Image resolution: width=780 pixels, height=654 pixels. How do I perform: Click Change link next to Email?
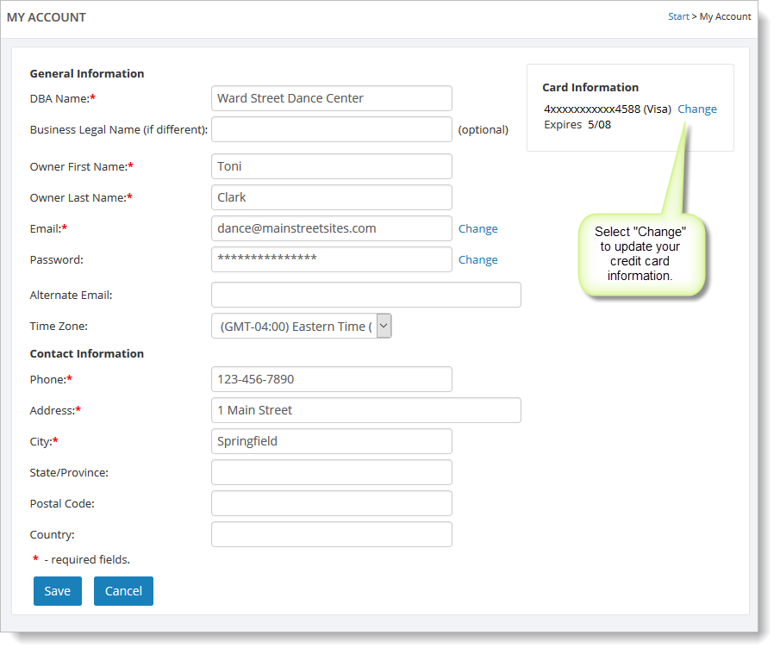[477, 229]
